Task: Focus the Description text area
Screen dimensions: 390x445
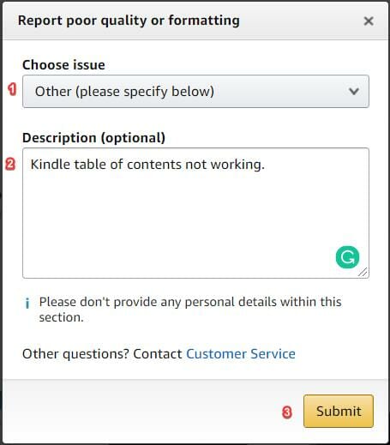Action: tap(195, 213)
